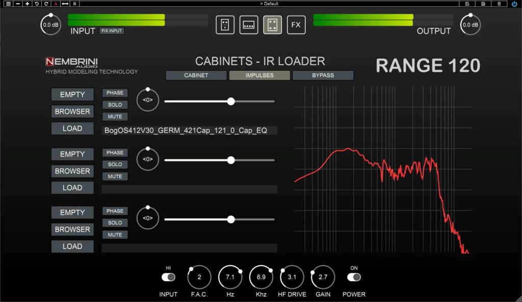Click the Hz knob showing 7.1

pos(230,277)
